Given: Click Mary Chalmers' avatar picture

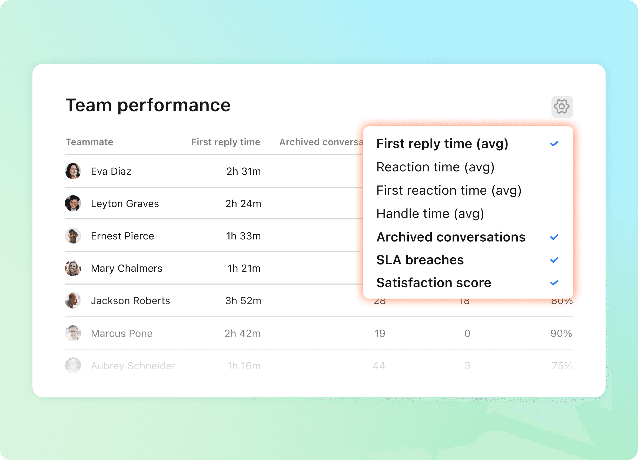Looking at the screenshot, I should pyautogui.click(x=73, y=268).
